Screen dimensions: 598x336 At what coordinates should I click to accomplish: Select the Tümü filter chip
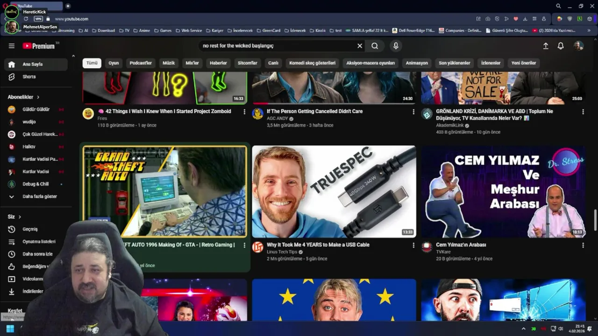tap(92, 63)
